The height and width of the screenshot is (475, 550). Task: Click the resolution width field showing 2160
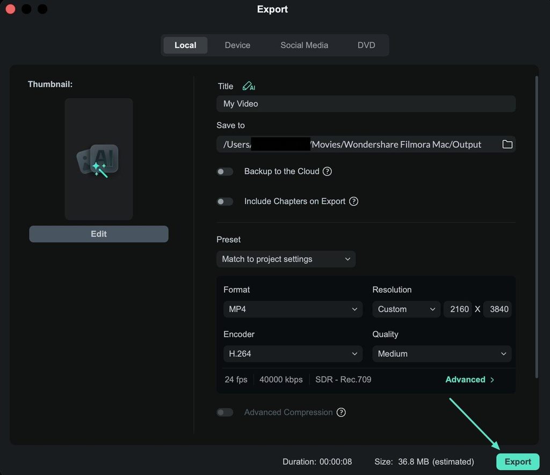click(458, 309)
